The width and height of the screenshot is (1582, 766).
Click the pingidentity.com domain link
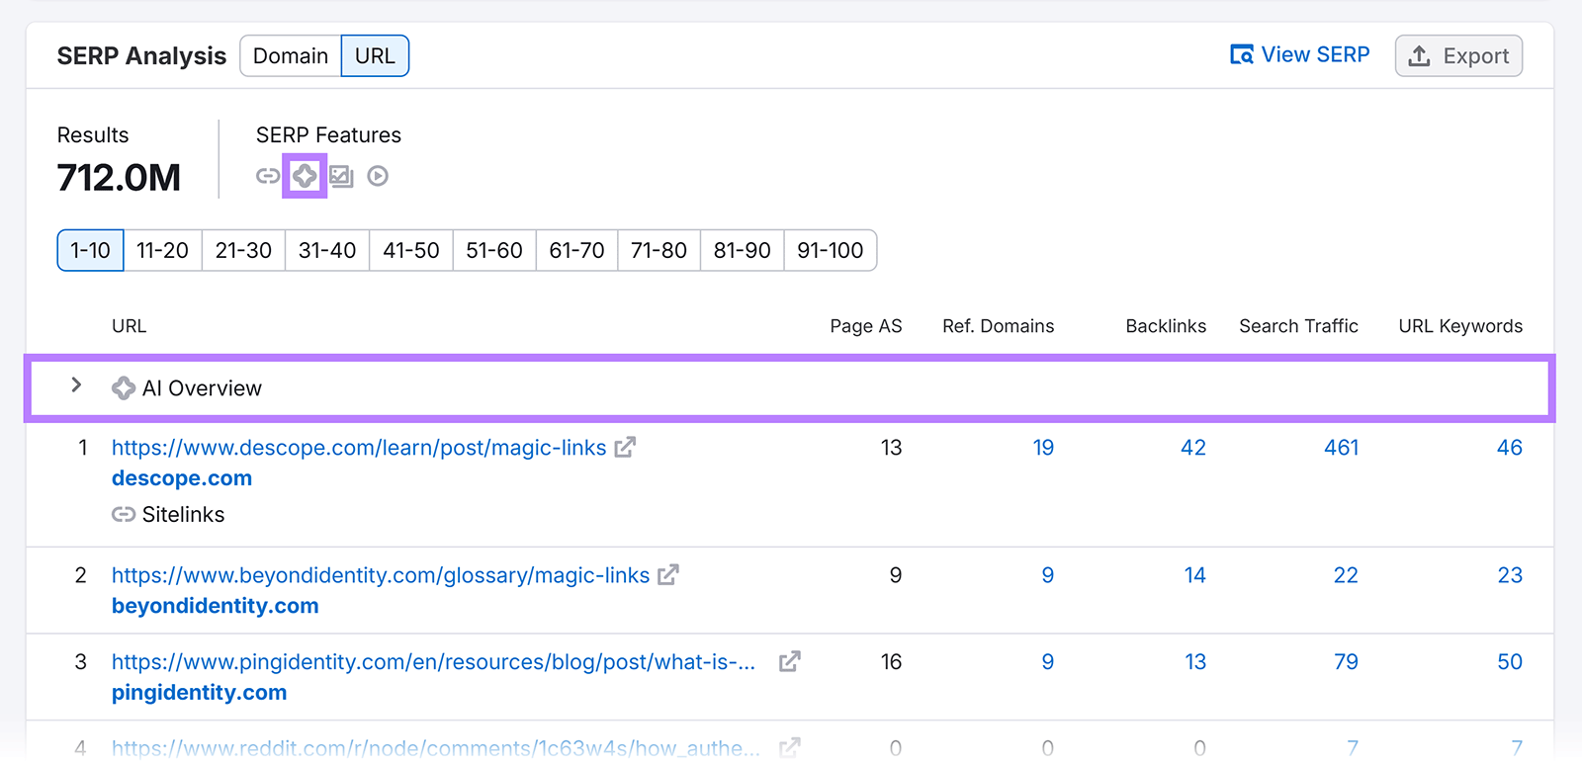click(x=199, y=693)
